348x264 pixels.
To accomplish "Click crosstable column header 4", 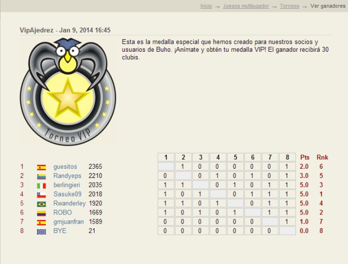I will pyautogui.click(x=218, y=157).
